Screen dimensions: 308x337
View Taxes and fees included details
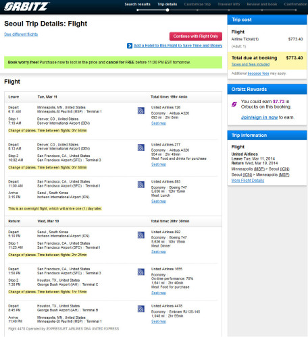(x=251, y=64)
